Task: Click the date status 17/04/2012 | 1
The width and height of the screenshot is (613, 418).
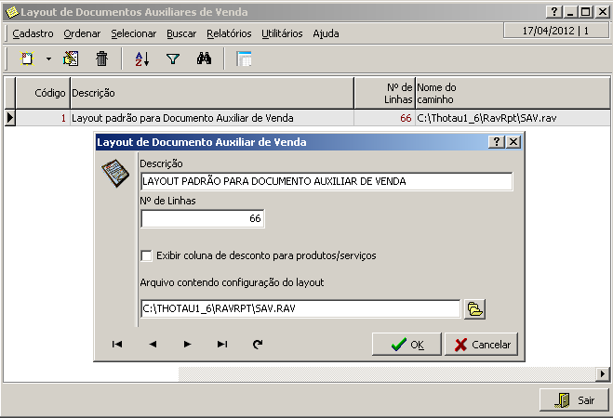Action: click(x=556, y=31)
